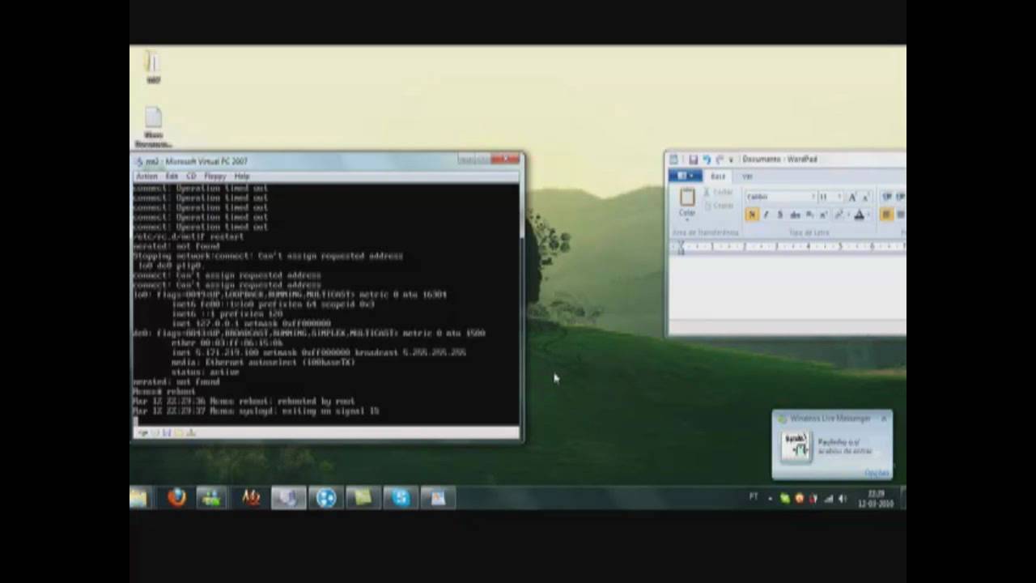Image resolution: width=1036 pixels, height=583 pixels.
Task: Click the taskbar clock and date
Action: point(877,498)
